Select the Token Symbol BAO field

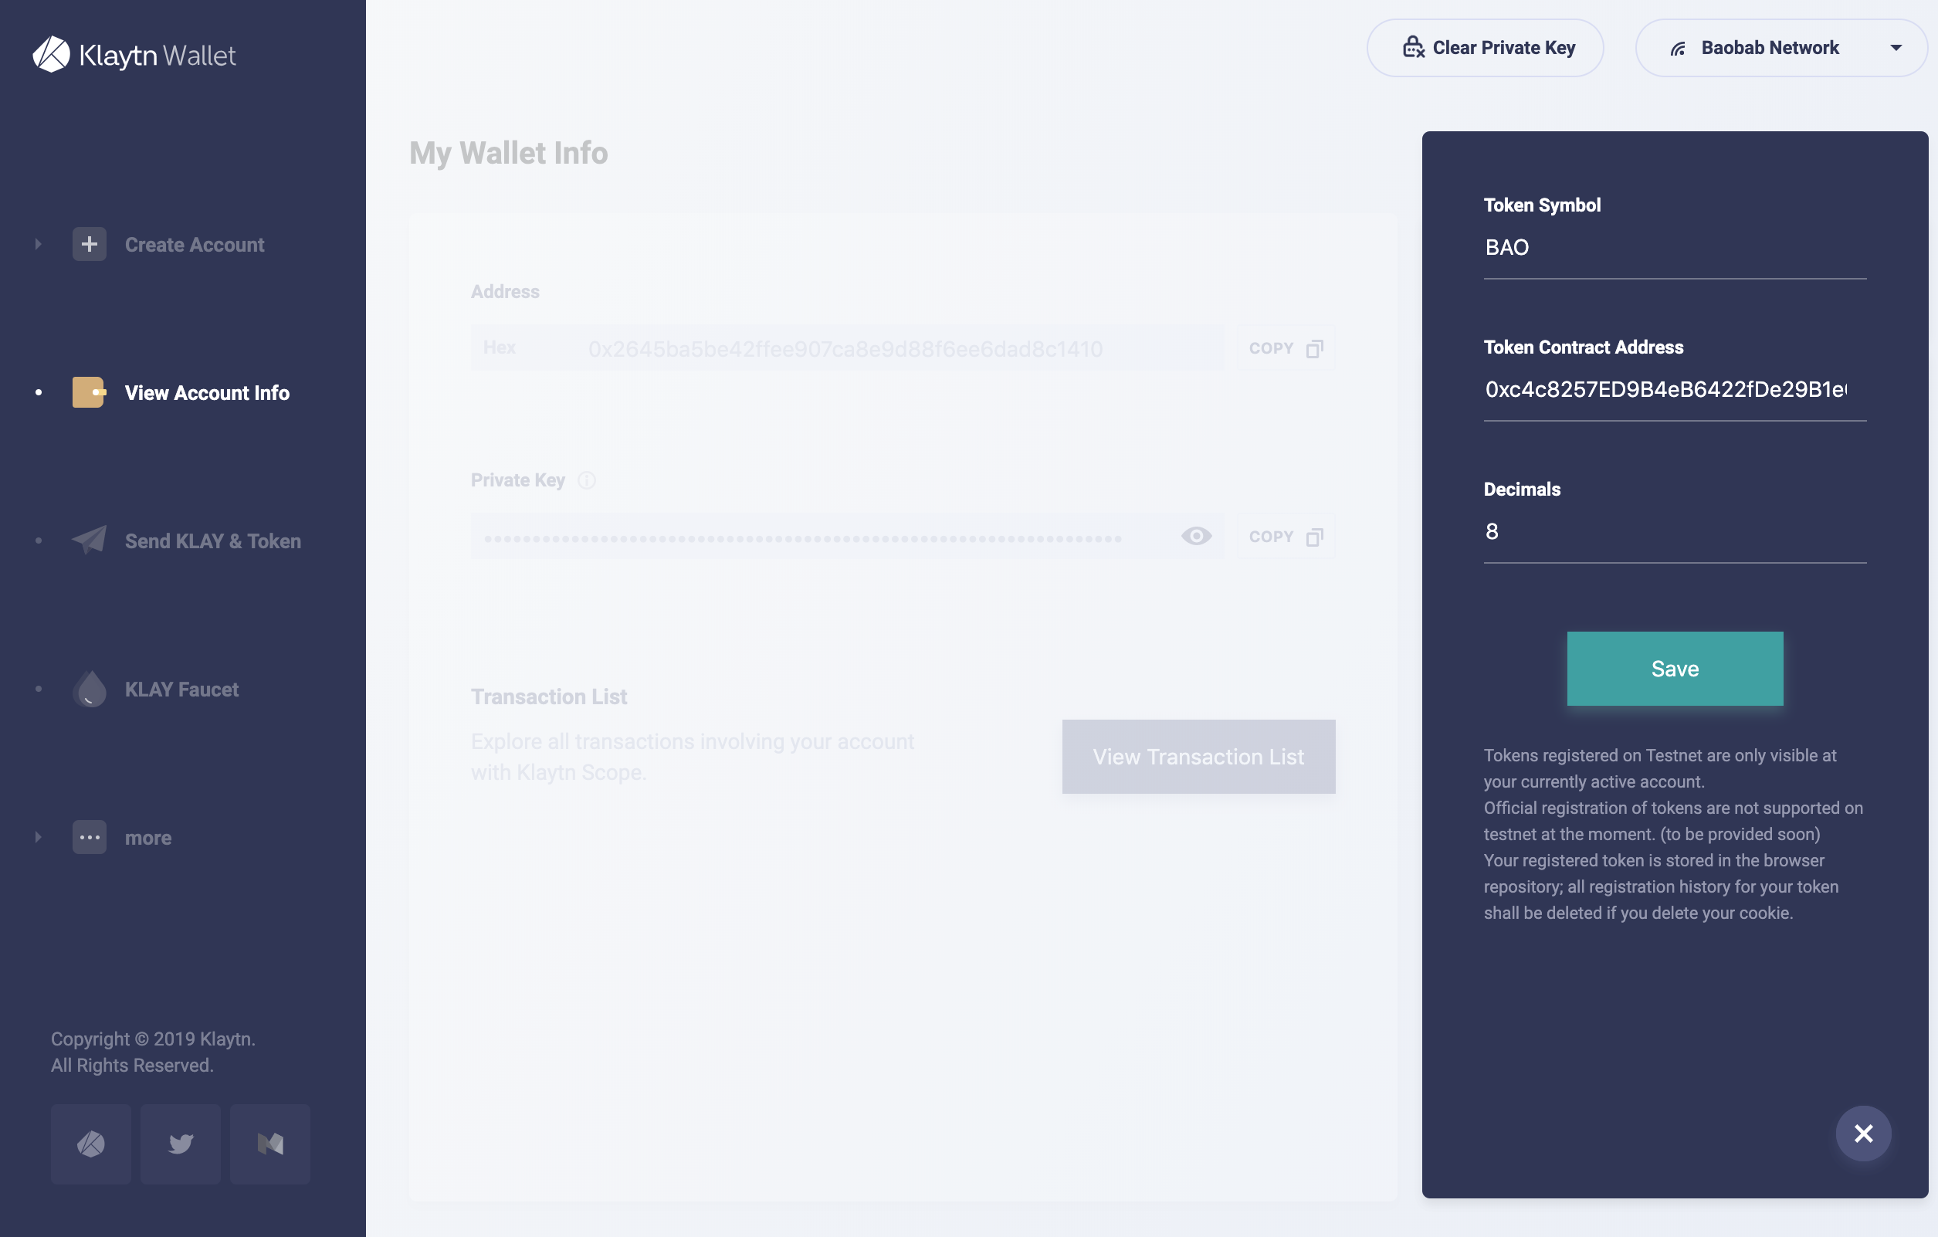1674,246
